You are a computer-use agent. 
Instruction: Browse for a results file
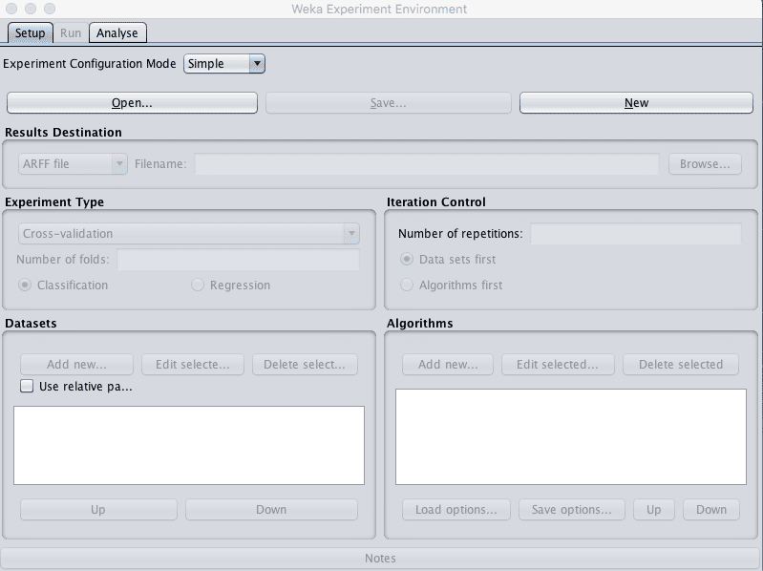coord(705,164)
